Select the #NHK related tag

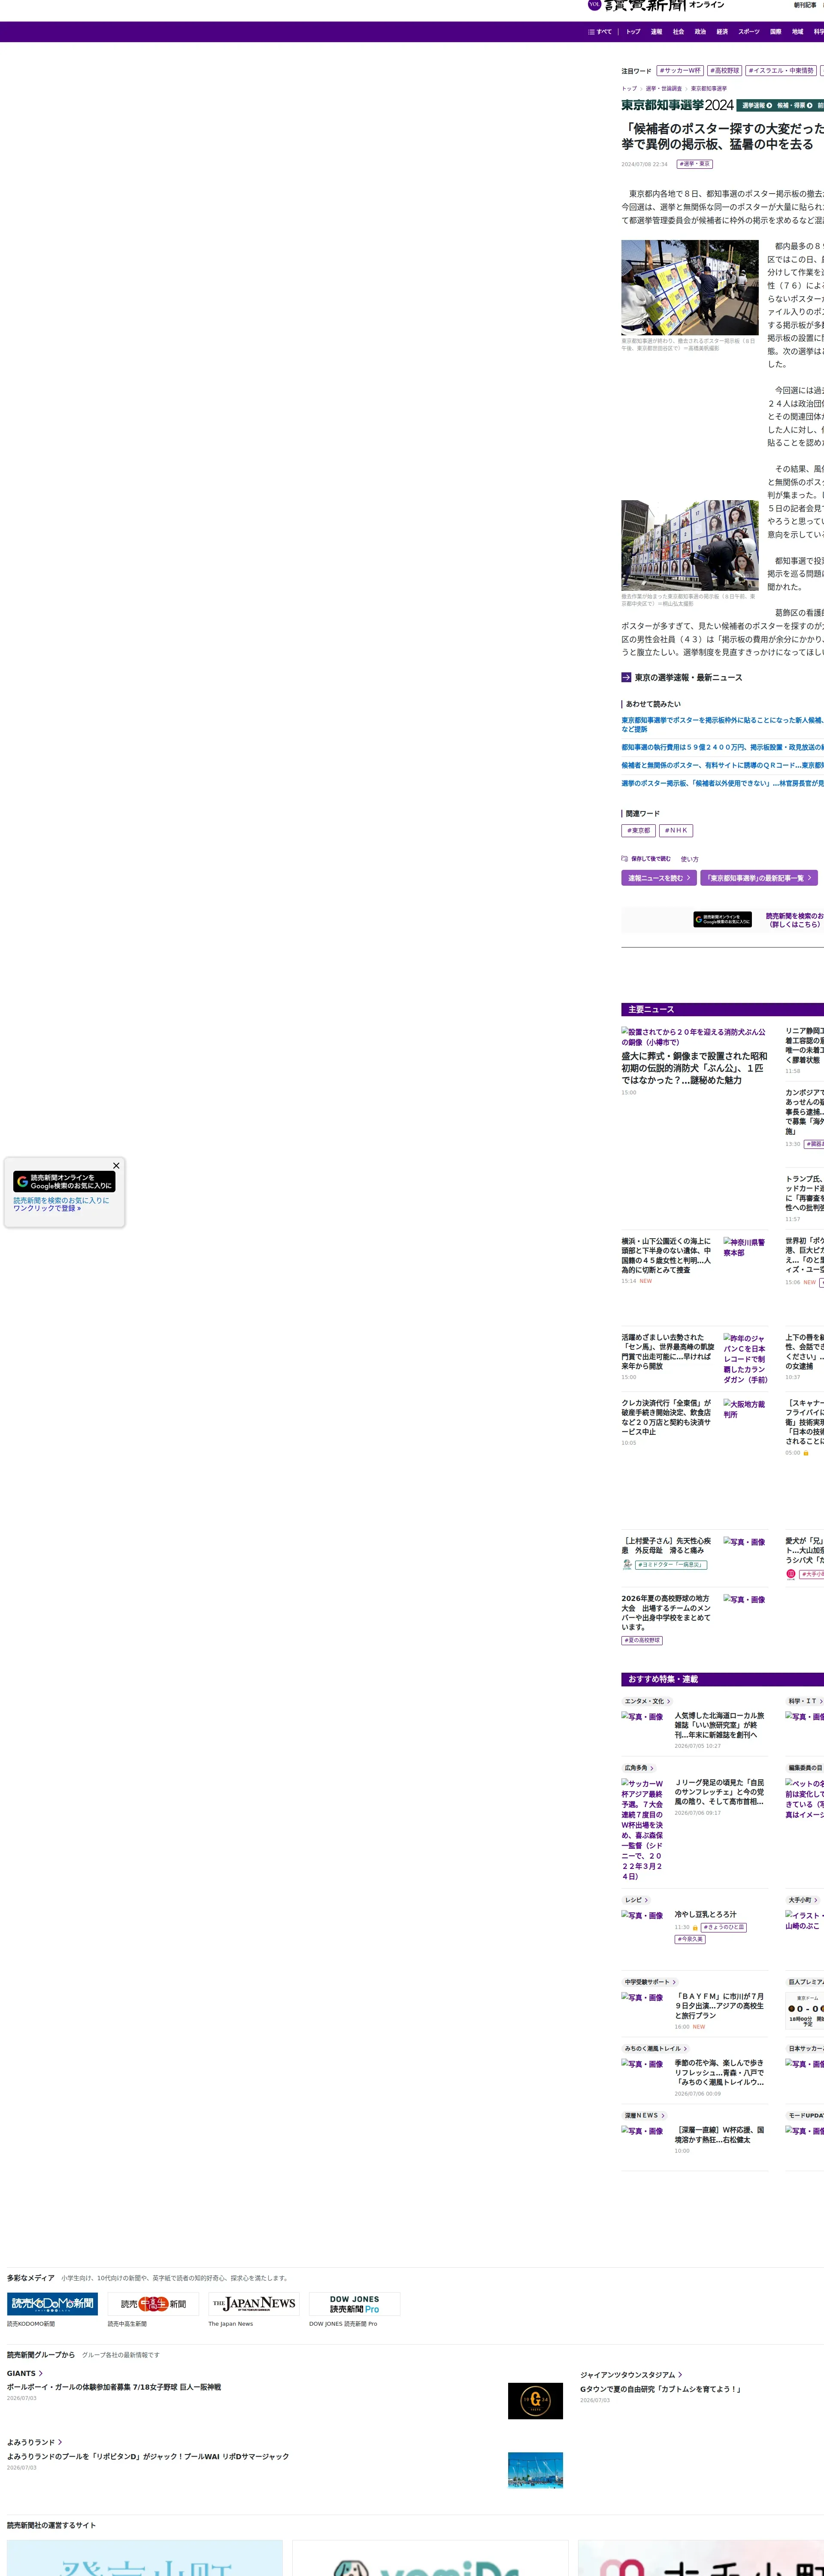tap(677, 831)
